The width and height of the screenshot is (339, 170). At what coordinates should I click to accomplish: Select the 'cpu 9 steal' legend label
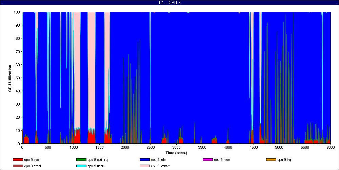(x=33, y=166)
